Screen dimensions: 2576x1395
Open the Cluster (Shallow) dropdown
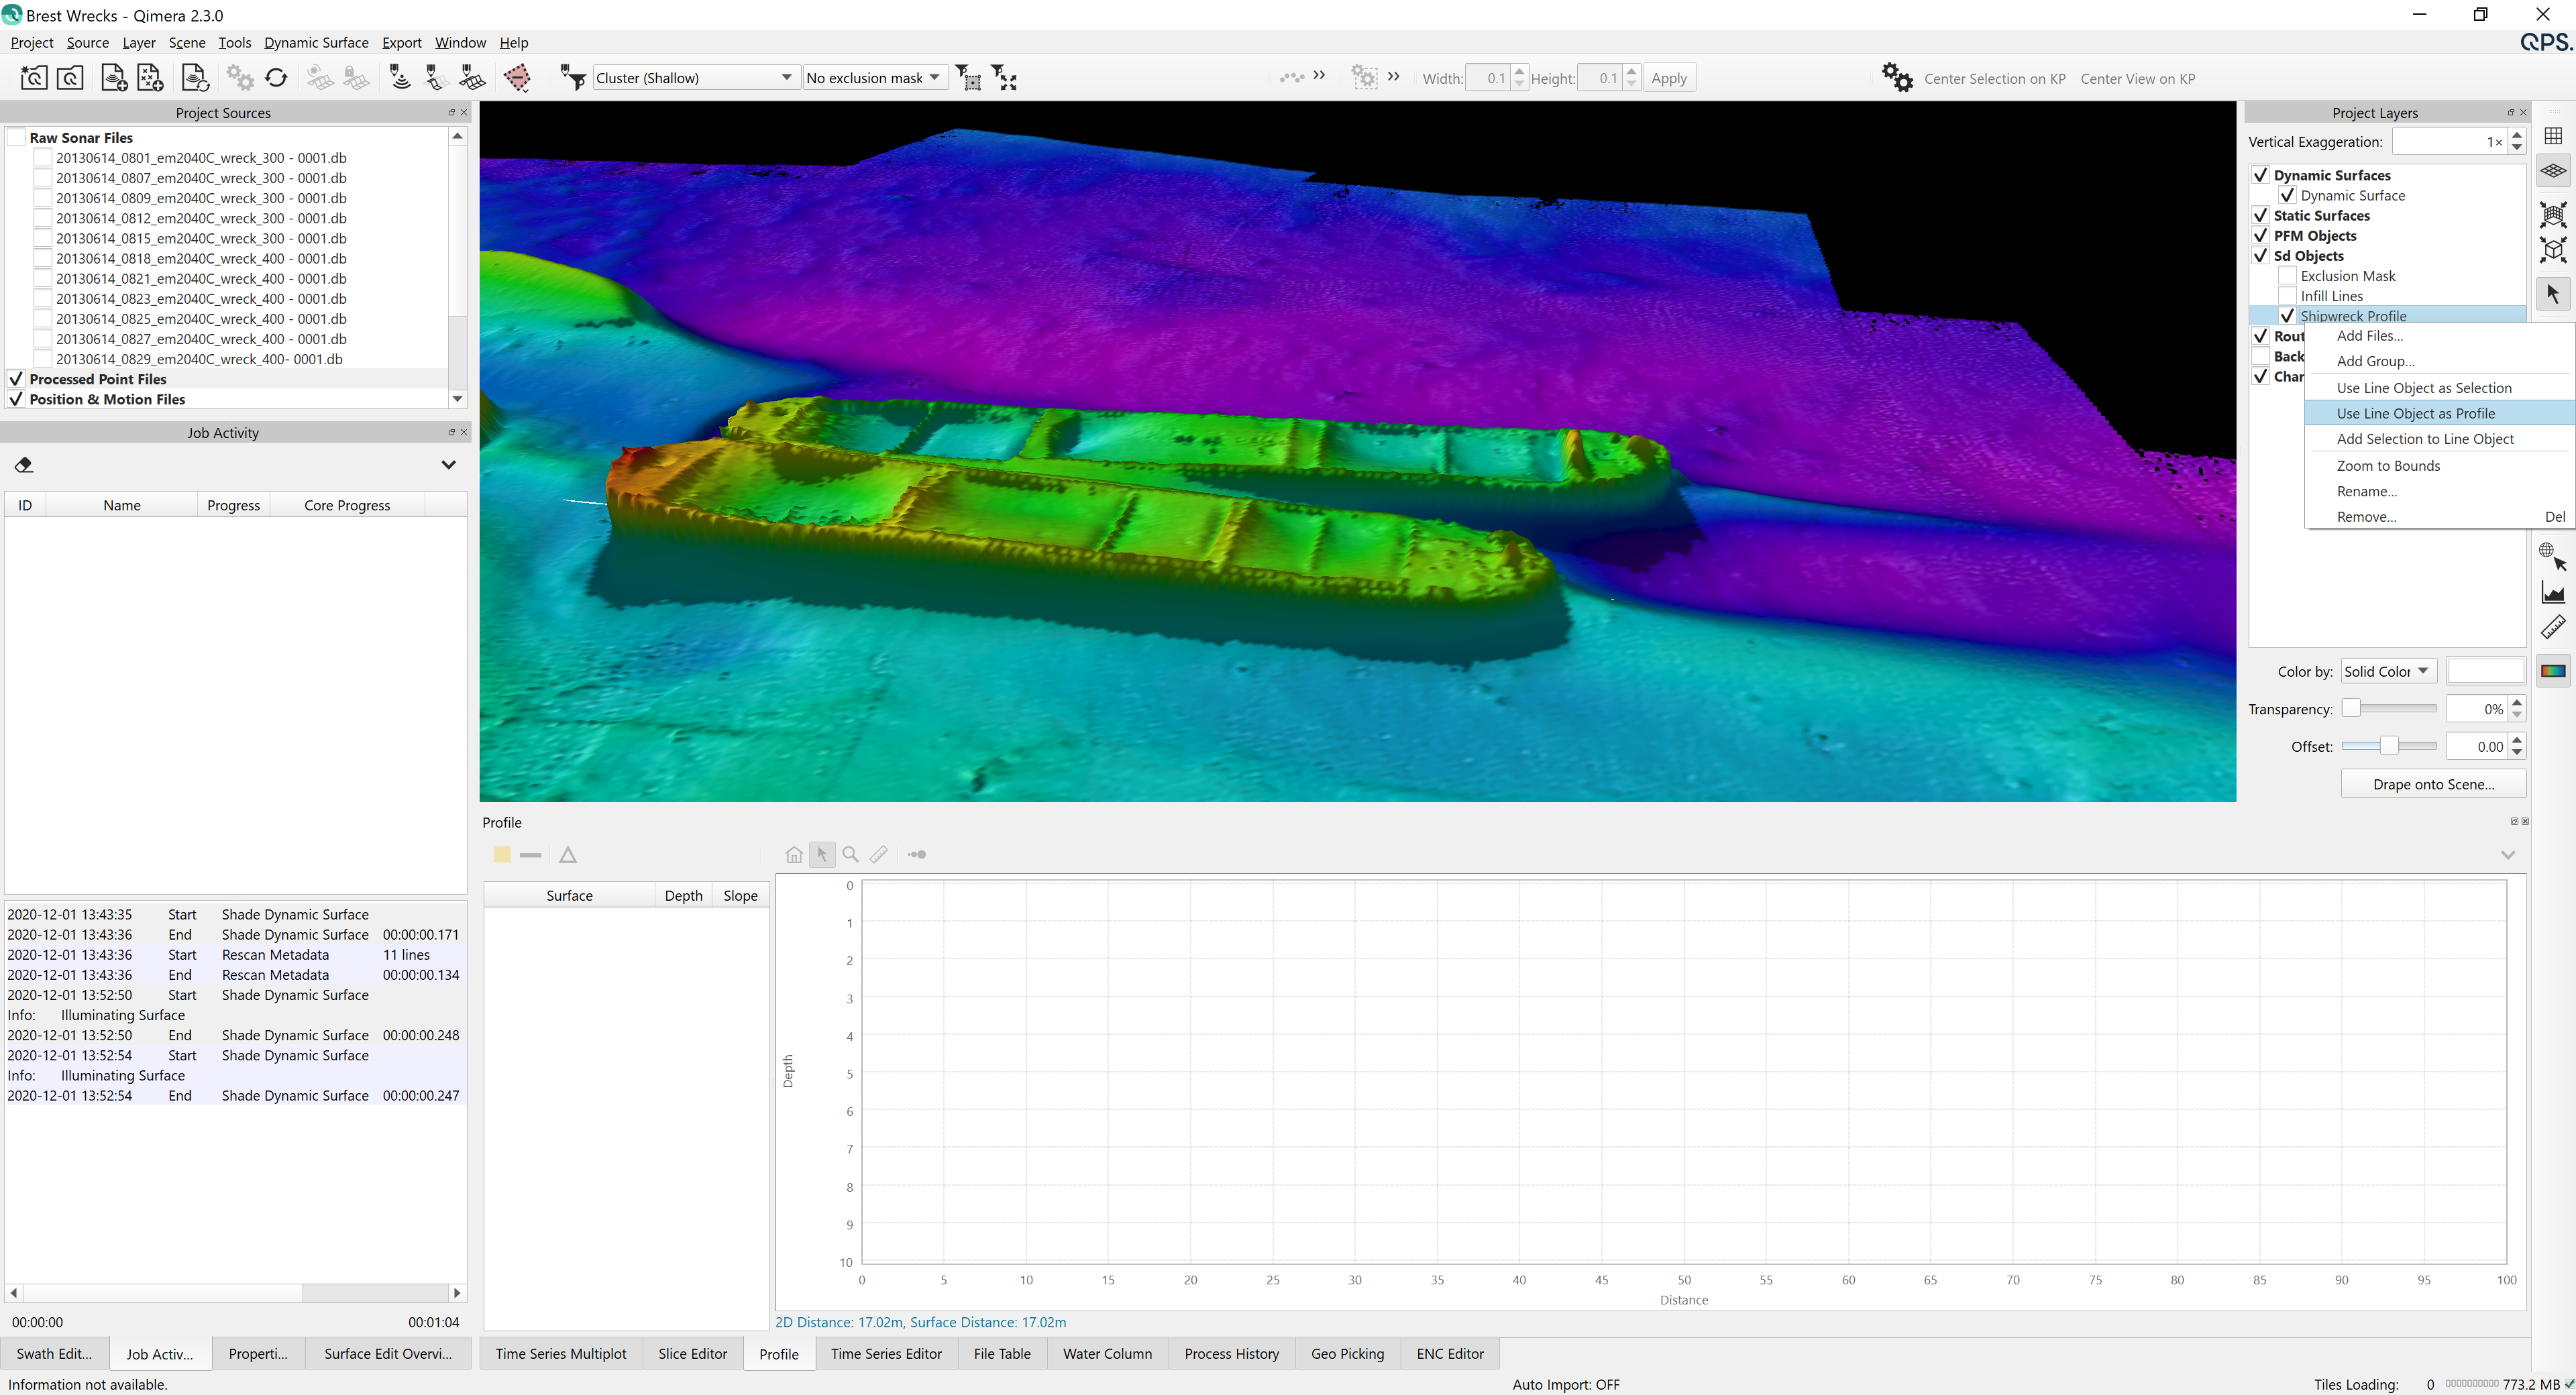tap(694, 78)
